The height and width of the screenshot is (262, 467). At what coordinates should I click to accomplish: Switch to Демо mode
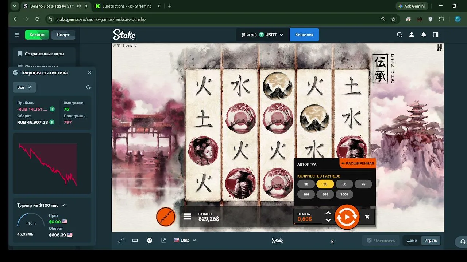tap(412, 241)
